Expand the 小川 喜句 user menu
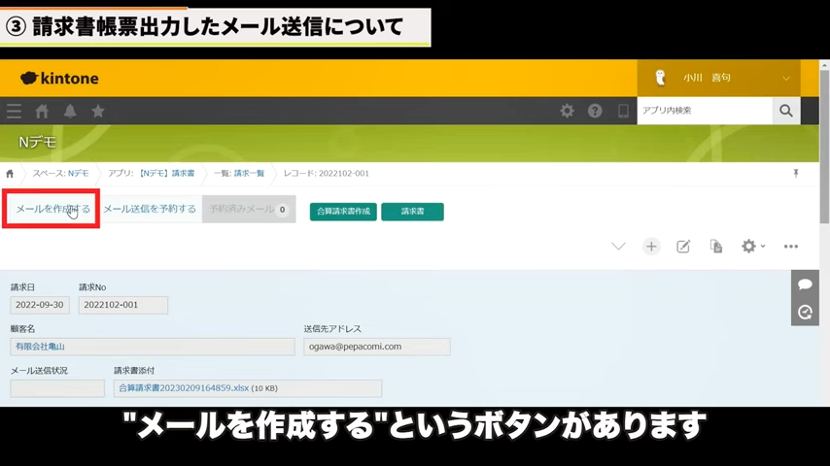 (719, 78)
